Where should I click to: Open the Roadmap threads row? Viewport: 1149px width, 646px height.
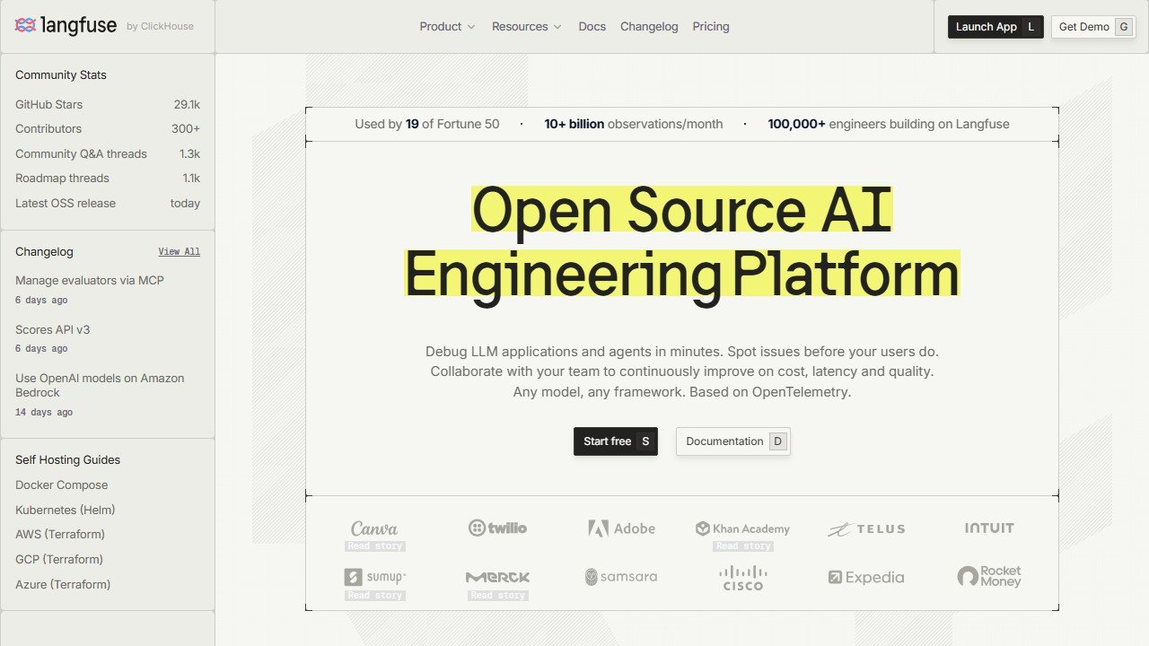(x=108, y=179)
